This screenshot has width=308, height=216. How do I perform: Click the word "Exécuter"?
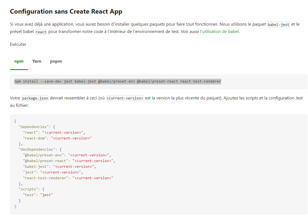[x=18, y=44]
